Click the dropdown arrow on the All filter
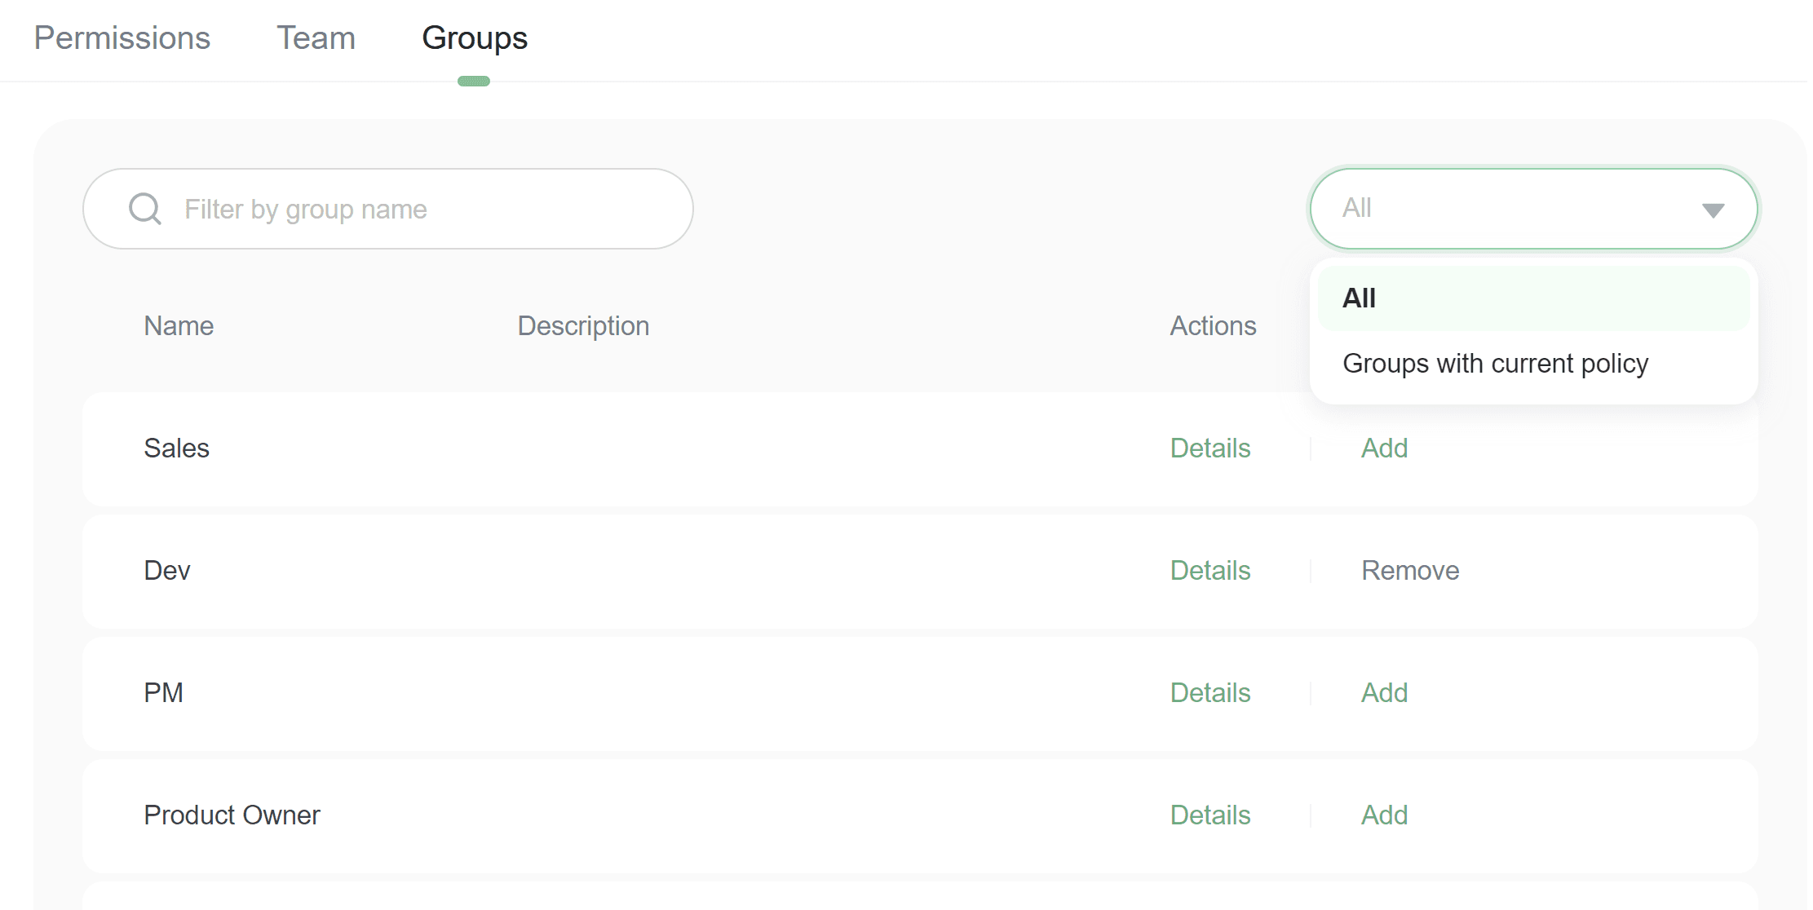 coord(1713,210)
